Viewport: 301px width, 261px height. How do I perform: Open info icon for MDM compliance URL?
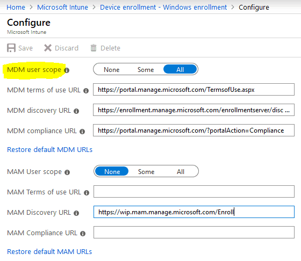coord(82,132)
